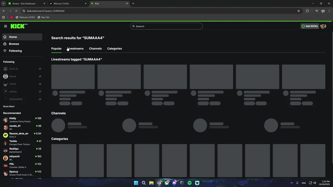Viewport: 333px width, 187px height.
Task: Open followed channel RWSAM90
Action: point(22,99)
